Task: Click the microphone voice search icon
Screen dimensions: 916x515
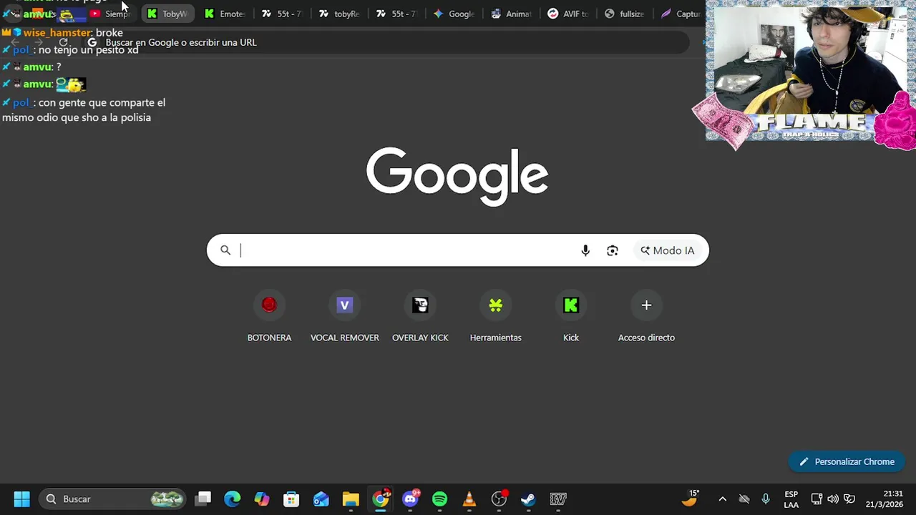Action: pyautogui.click(x=585, y=250)
